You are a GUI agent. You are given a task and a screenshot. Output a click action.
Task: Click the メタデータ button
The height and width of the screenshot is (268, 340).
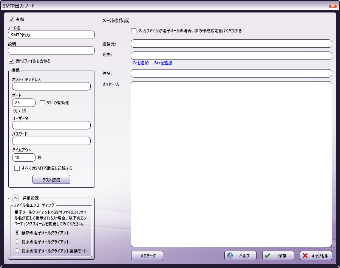click(x=147, y=256)
